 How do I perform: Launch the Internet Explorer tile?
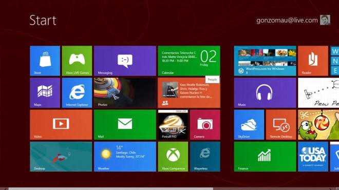coord(77,93)
